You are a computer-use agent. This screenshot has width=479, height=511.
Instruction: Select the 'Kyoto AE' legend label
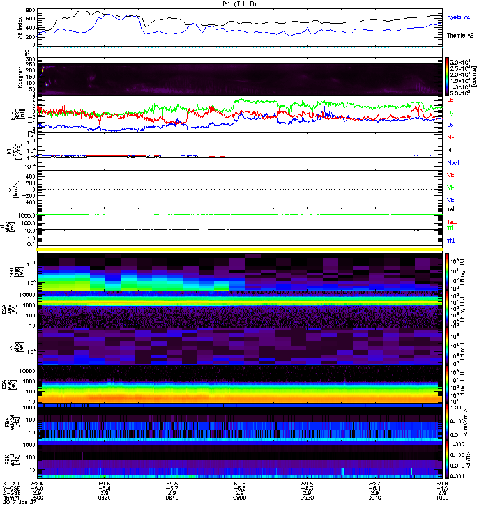click(x=459, y=17)
